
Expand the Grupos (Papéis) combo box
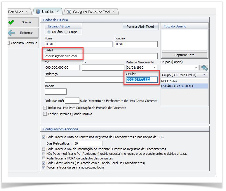click(x=196, y=68)
